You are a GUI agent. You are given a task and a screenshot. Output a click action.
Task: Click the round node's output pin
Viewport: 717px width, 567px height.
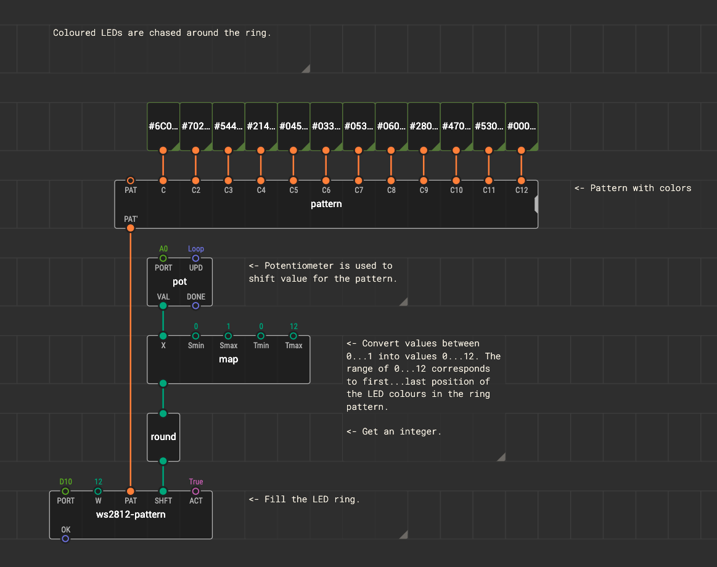[x=163, y=462]
